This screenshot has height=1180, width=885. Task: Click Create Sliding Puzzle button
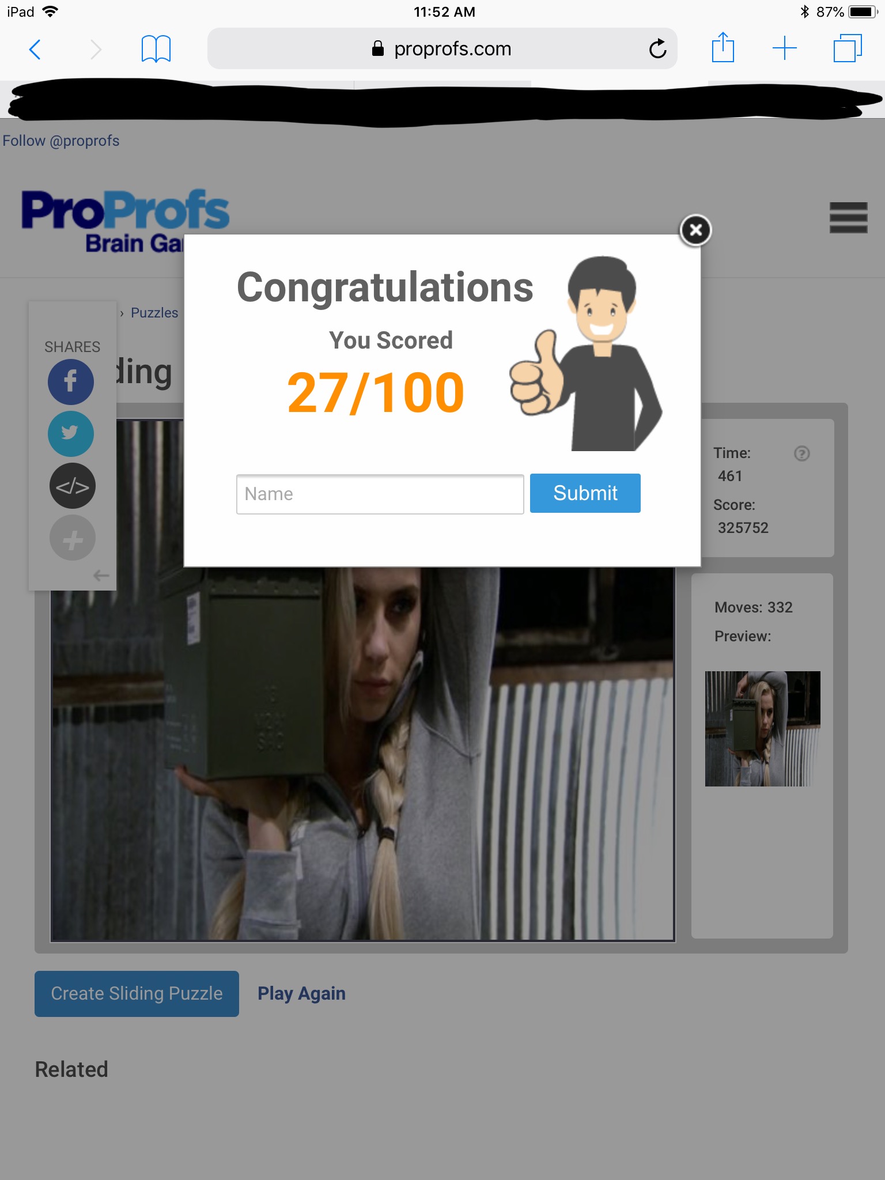click(137, 993)
